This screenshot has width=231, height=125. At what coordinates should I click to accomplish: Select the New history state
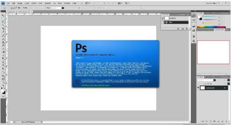point(176,22)
